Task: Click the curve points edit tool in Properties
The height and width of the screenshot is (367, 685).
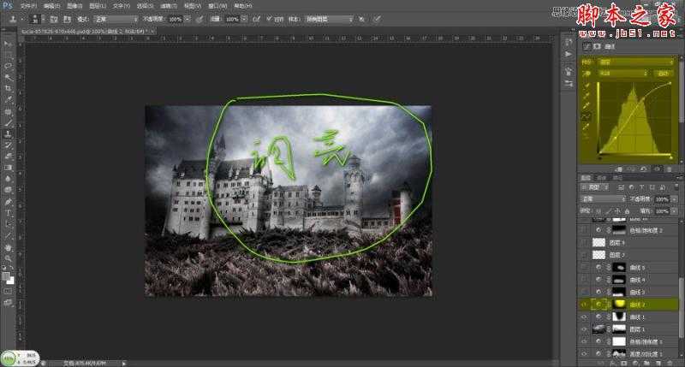Action: (x=587, y=117)
